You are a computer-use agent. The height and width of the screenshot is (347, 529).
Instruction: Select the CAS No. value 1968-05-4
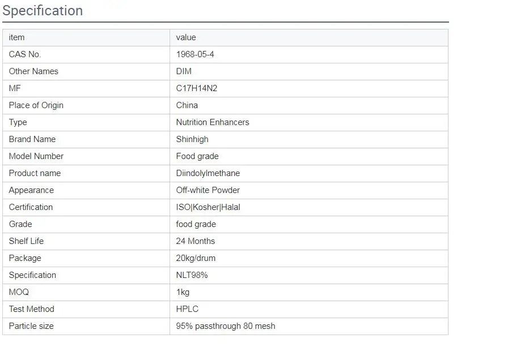(195, 54)
